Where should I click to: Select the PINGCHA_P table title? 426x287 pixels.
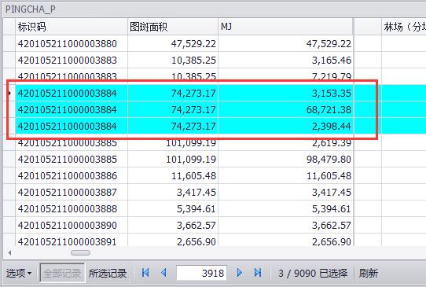click(x=31, y=9)
